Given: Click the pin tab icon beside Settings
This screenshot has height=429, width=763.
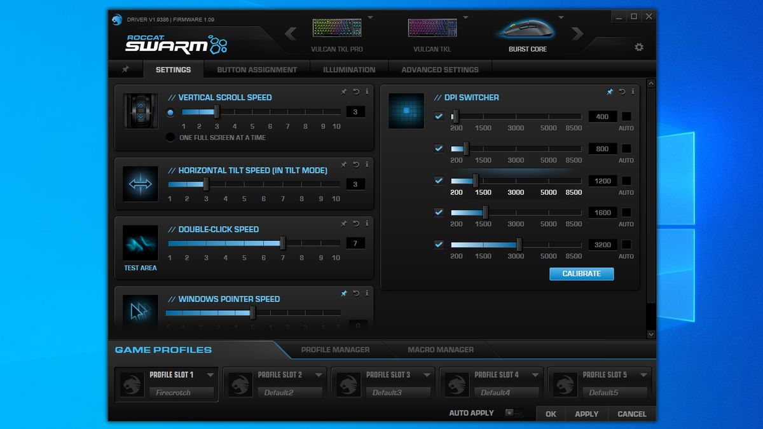Looking at the screenshot, I should click(125, 69).
